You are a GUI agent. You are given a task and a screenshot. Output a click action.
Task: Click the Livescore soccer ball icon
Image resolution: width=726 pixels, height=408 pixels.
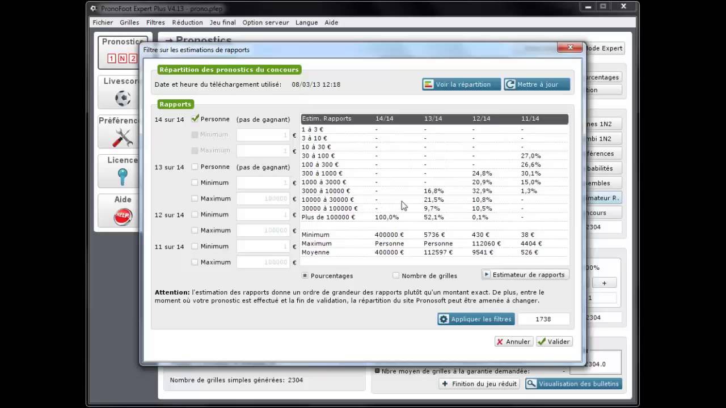[x=123, y=98]
